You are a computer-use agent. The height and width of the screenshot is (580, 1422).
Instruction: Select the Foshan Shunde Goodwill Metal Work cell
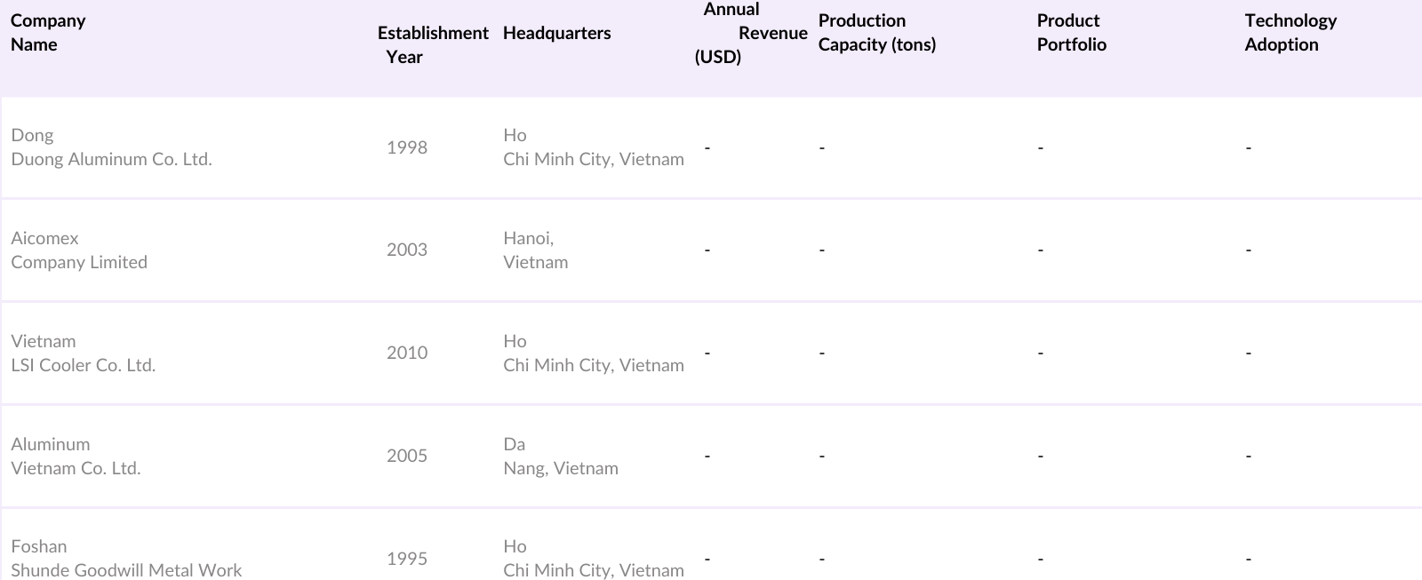(x=126, y=559)
